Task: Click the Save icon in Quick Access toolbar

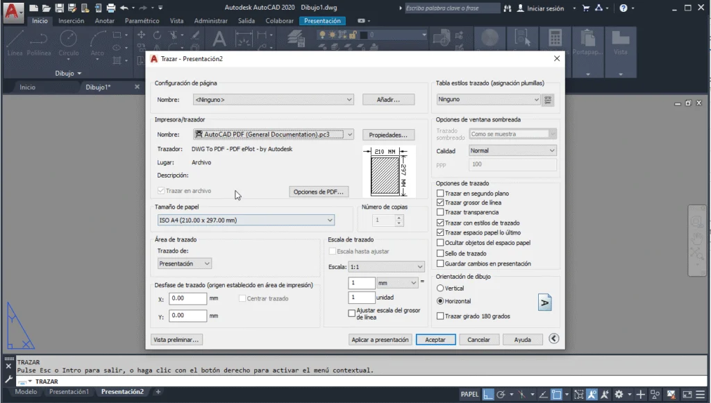Action: coord(60,8)
